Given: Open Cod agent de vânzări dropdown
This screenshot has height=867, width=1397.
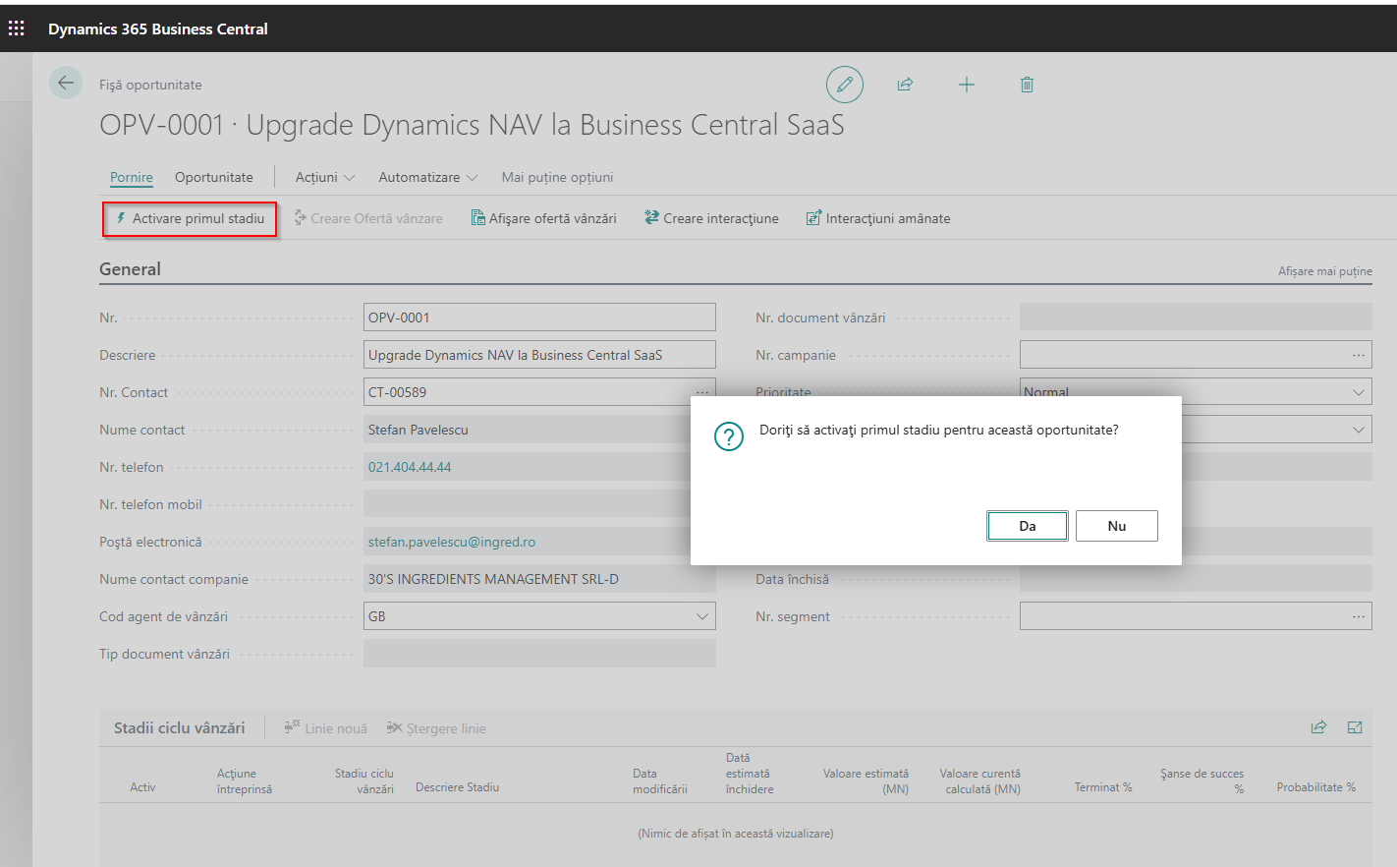Looking at the screenshot, I should click(x=702, y=616).
